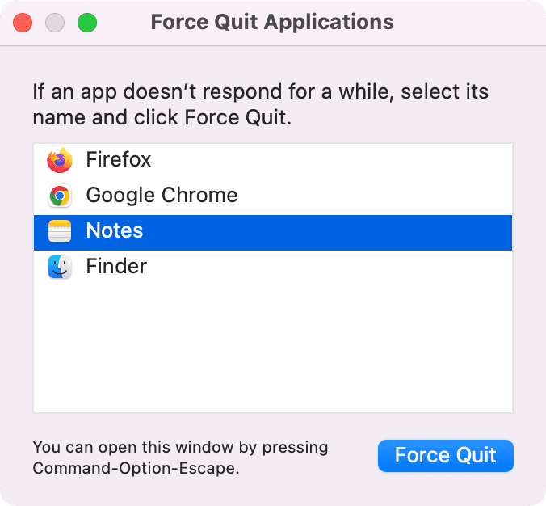Click the blue Force Quit button
Image resolution: width=546 pixels, height=506 pixels.
(446, 456)
